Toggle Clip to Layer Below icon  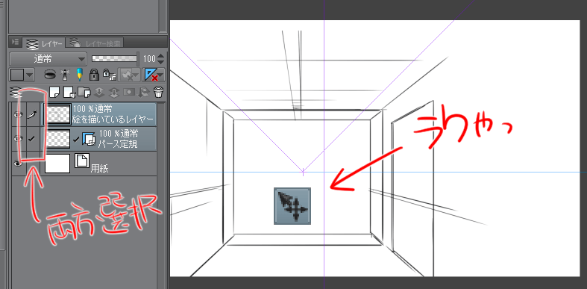pyautogui.click(x=50, y=75)
